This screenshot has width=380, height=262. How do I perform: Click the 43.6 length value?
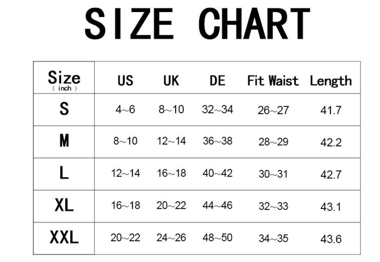[331, 239]
